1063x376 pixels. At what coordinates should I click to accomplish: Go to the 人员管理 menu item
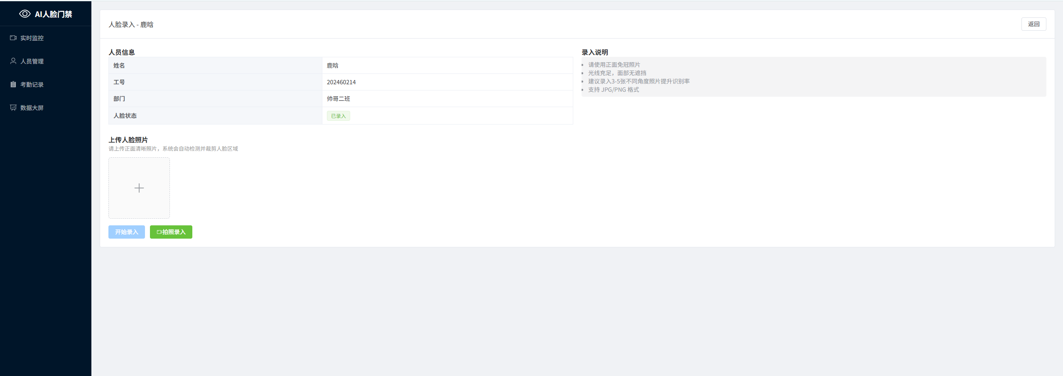coord(46,61)
